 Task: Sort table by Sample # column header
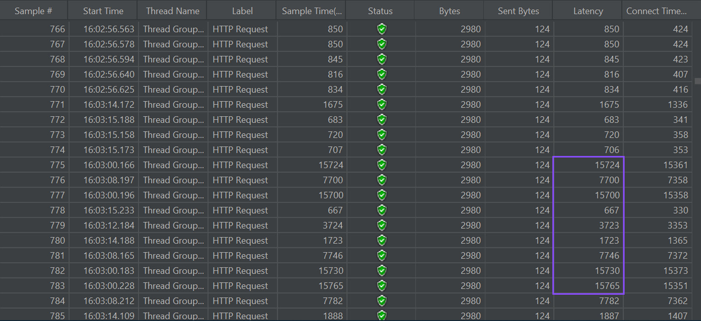pyautogui.click(x=33, y=11)
